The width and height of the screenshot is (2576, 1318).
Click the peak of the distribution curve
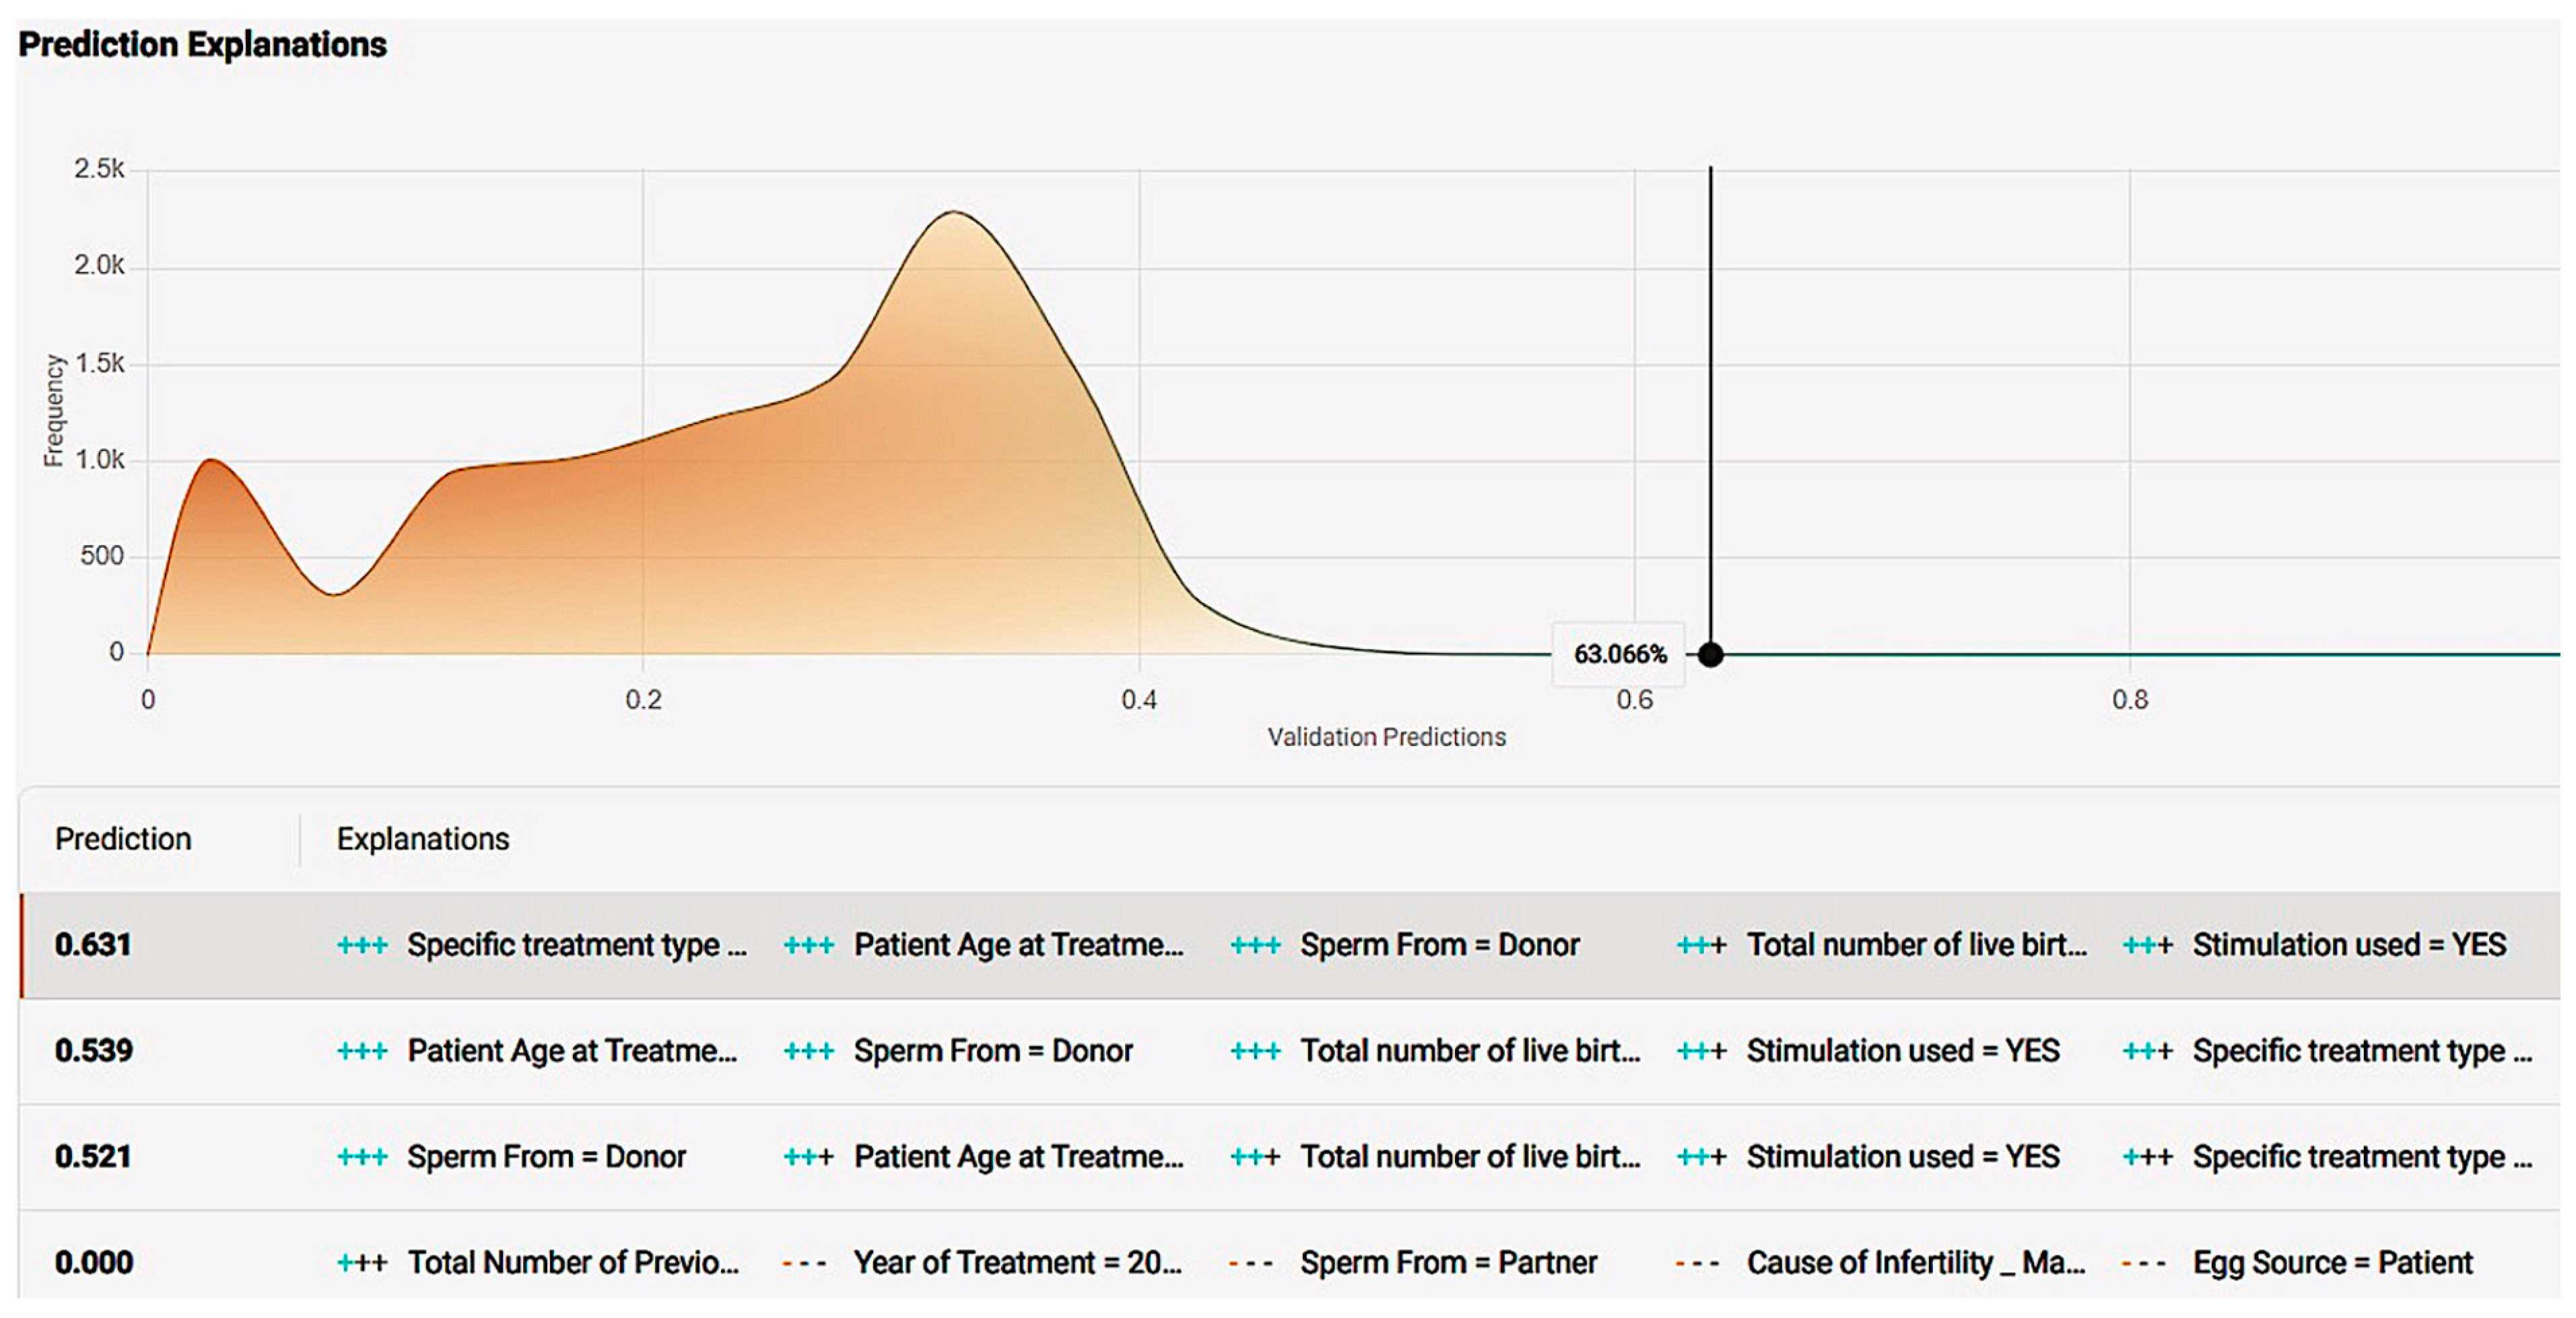955,212
